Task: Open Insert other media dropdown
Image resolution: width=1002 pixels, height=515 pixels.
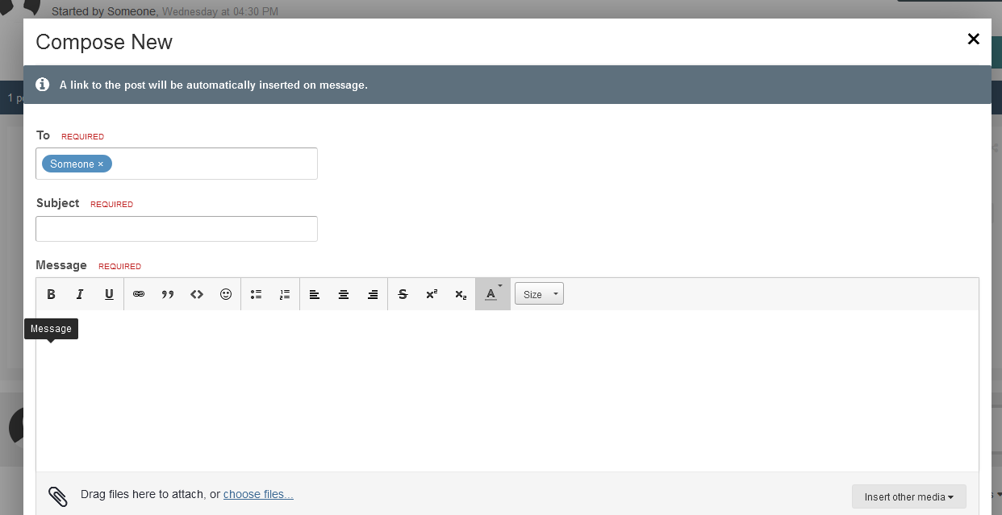Action: click(908, 496)
